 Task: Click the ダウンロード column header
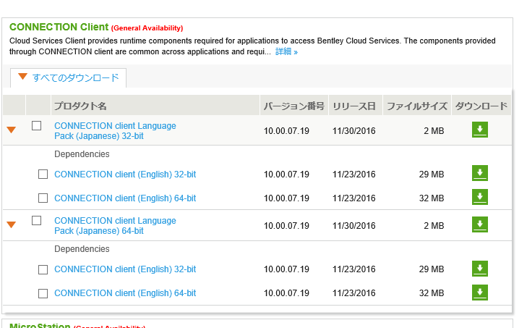click(x=481, y=106)
